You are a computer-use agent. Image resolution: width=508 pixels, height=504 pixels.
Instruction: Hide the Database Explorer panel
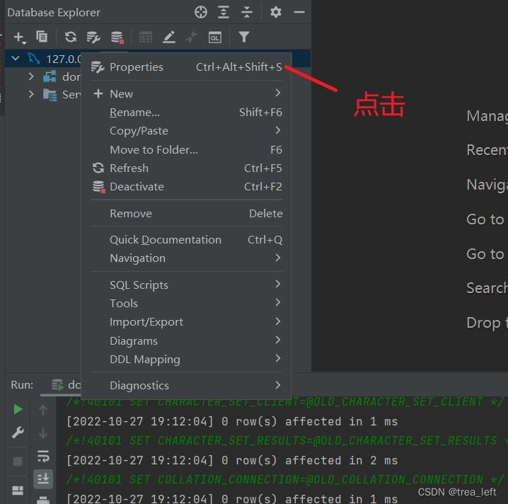[x=299, y=12]
